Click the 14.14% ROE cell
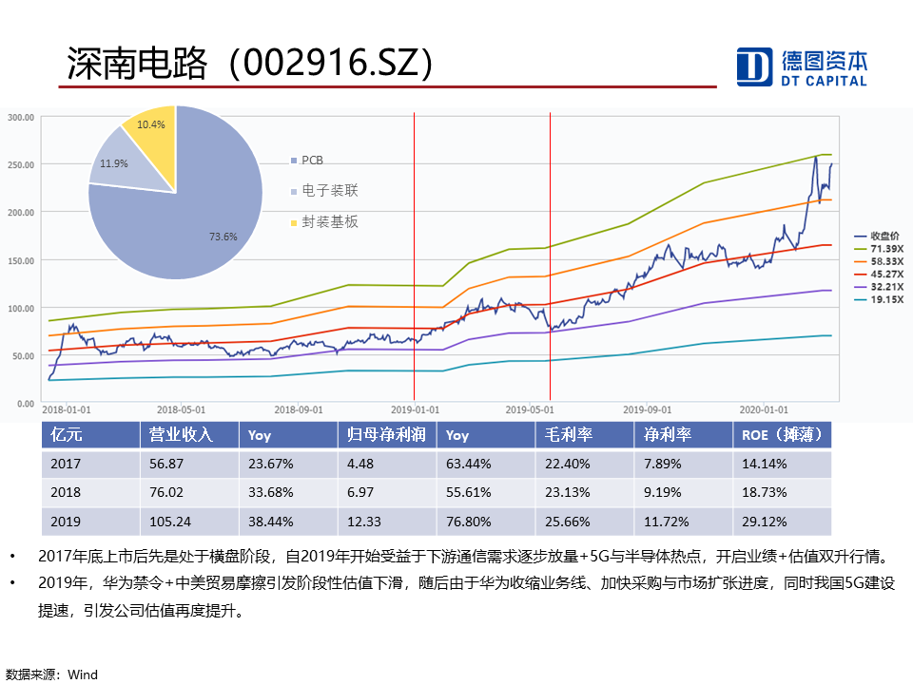913x684 pixels. click(x=782, y=464)
